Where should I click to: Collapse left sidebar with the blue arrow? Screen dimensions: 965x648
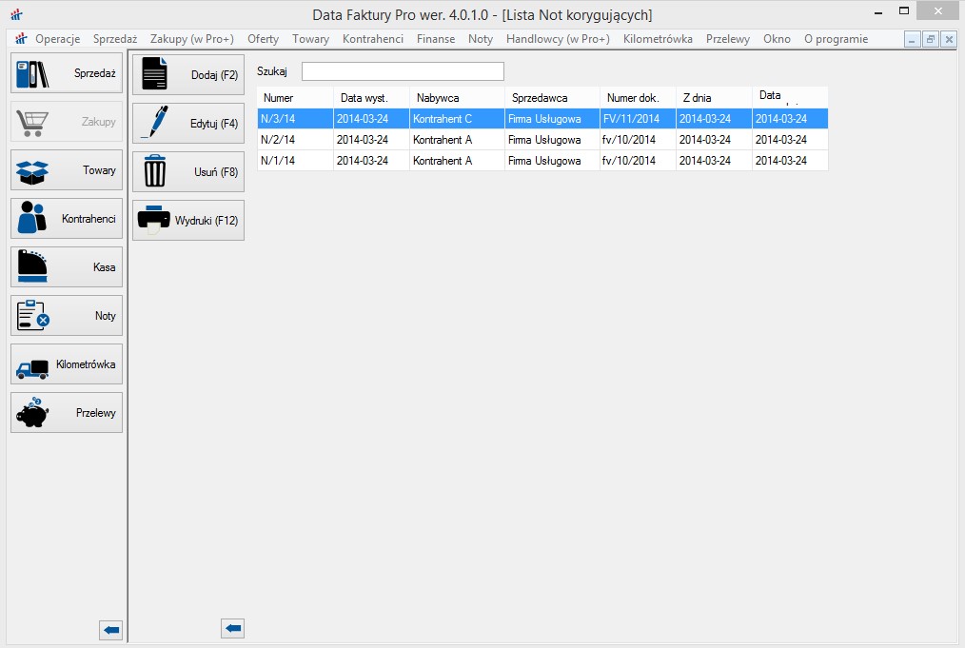(x=111, y=629)
